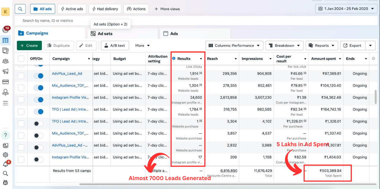Open the megaphone advertising icon in sidebar
This screenshot has width=380, height=189.
[x=5, y=71]
